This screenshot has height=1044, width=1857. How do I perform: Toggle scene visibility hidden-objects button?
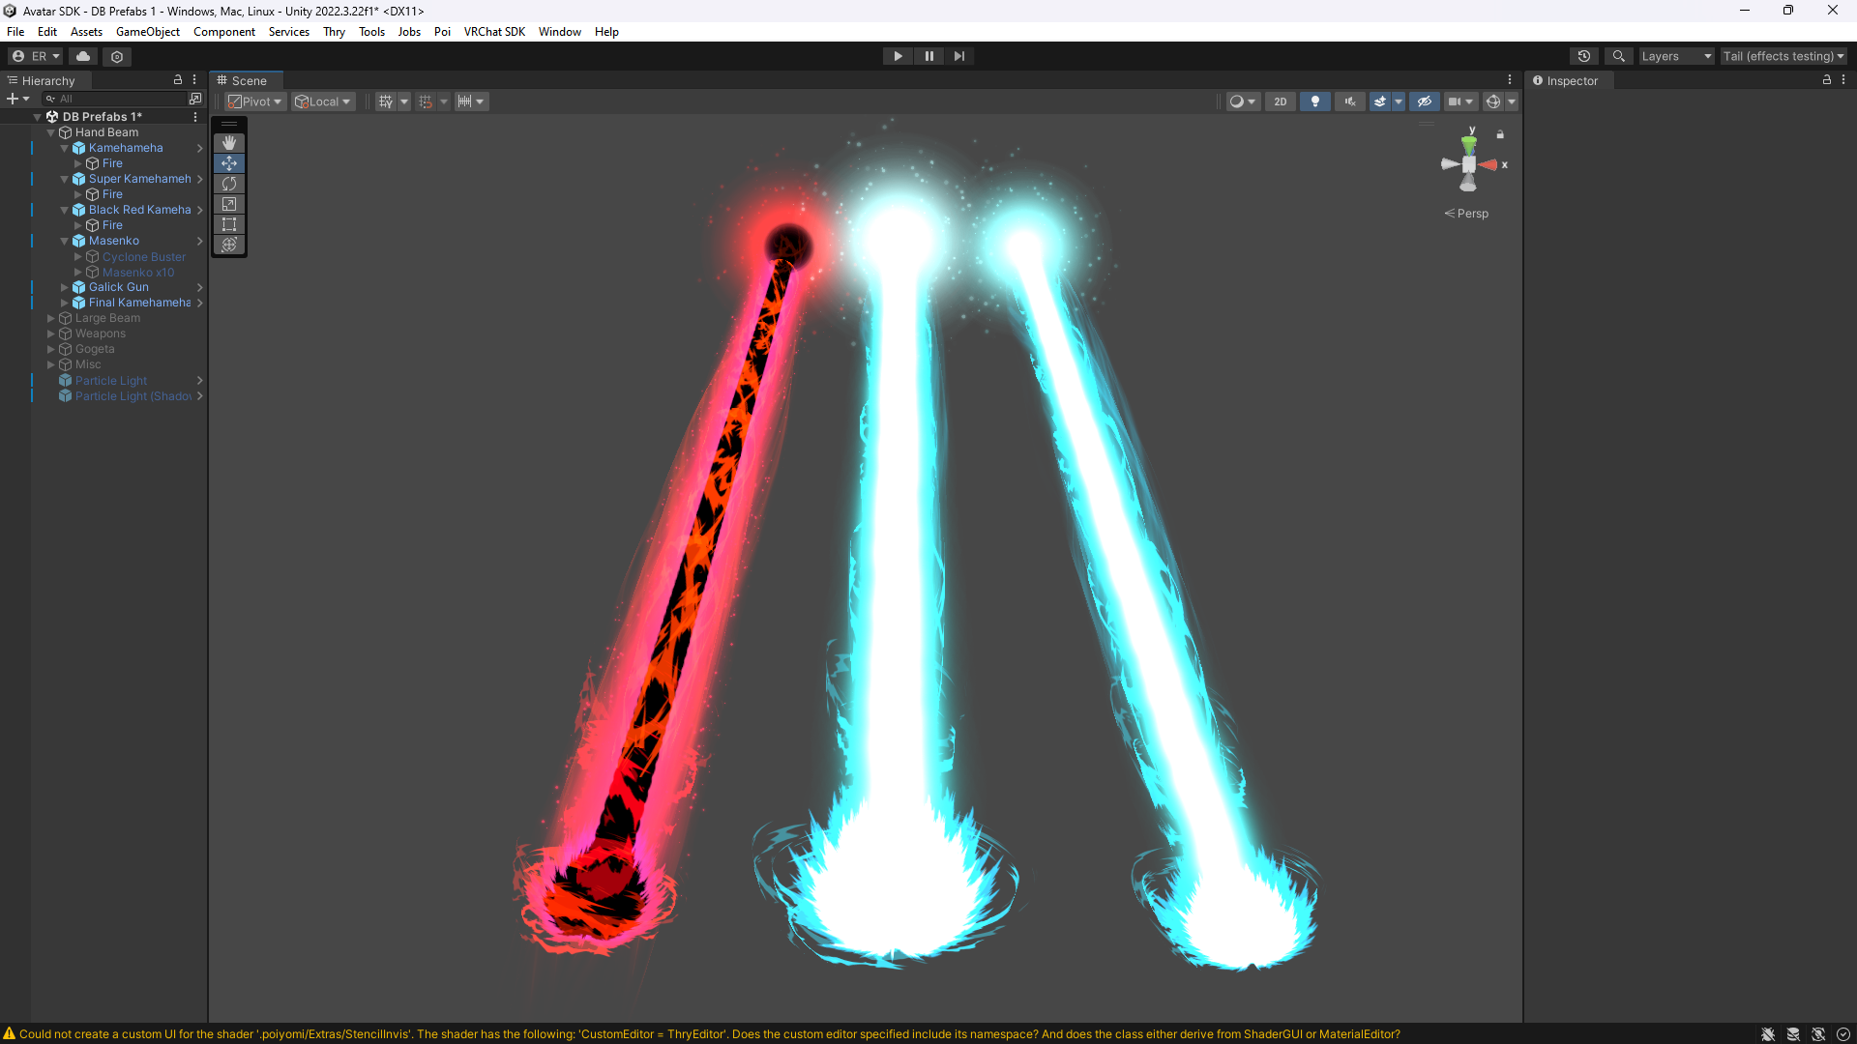(1424, 101)
